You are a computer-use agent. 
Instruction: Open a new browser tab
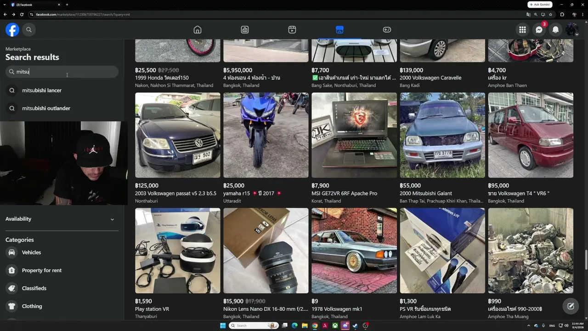(67, 5)
